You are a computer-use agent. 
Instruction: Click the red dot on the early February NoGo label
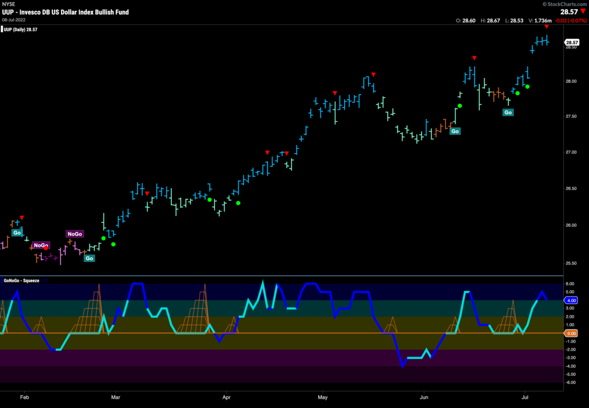[46, 247]
